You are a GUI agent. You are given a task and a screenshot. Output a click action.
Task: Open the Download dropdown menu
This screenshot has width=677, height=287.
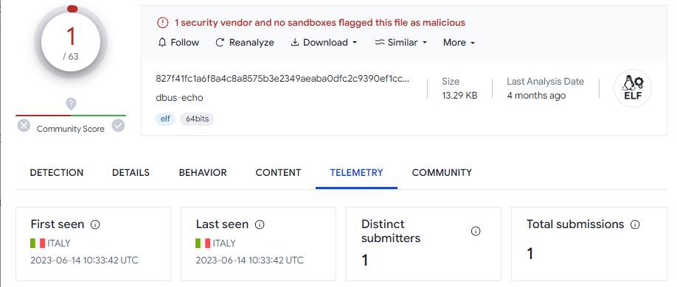(x=324, y=42)
